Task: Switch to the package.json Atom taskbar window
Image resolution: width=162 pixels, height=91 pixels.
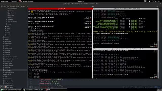Action: tap(11, 90)
